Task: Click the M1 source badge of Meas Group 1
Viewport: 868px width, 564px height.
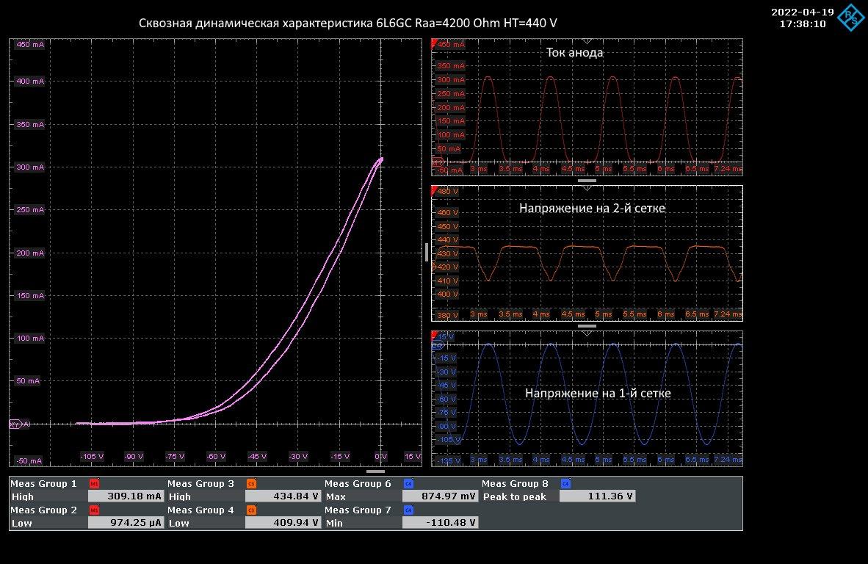Action: point(94,484)
